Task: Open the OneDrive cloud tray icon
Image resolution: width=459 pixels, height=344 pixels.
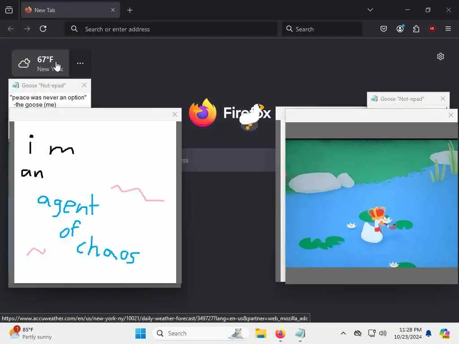Action: [357, 333]
